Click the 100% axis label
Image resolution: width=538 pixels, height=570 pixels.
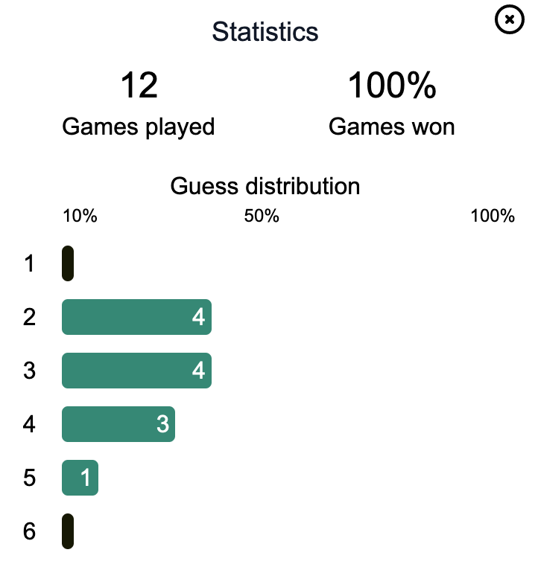pyautogui.click(x=493, y=216)
